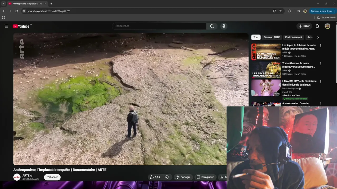
Task: Open options for À la recherche video
Action: [x=321, y=104]
